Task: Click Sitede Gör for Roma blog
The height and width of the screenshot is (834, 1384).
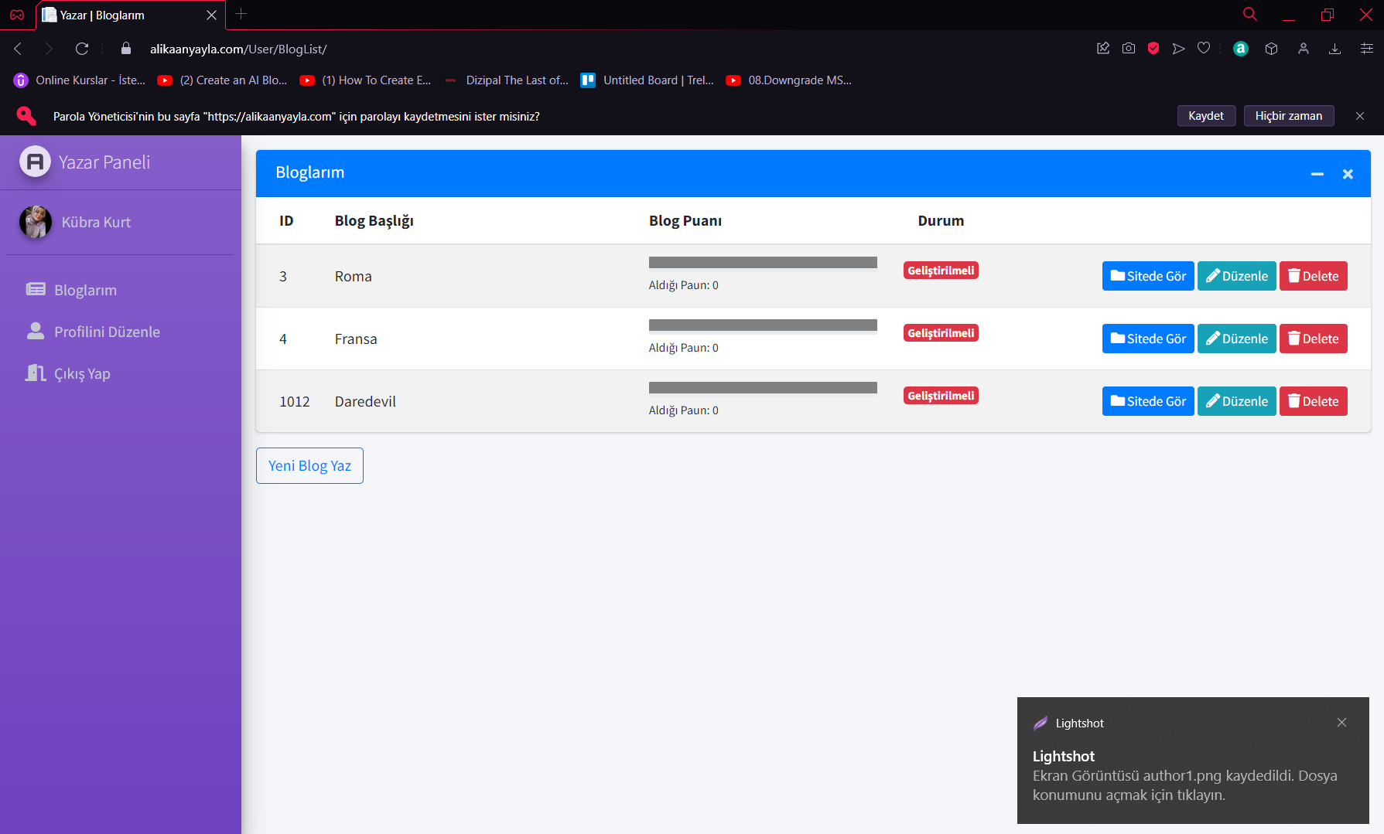Action: 1148,276
